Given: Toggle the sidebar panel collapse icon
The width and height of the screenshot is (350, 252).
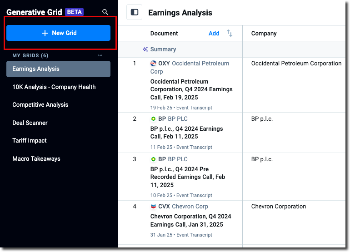Looking at the screenshot, I should [x=135, y=12].
